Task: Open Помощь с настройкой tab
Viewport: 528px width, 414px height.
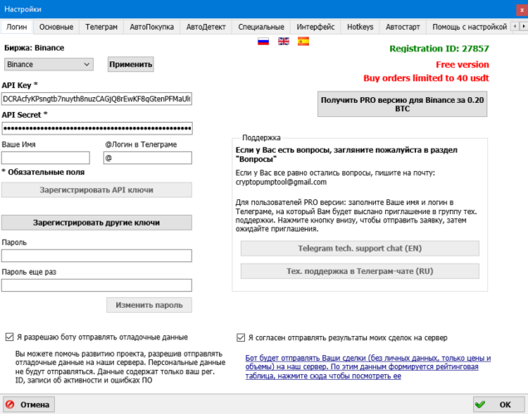Action: [x=469, y=27]
